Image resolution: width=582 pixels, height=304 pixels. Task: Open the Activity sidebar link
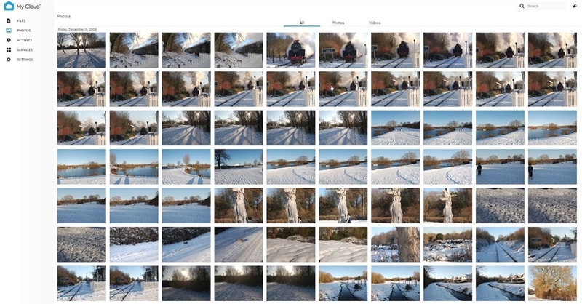[25, 40]
